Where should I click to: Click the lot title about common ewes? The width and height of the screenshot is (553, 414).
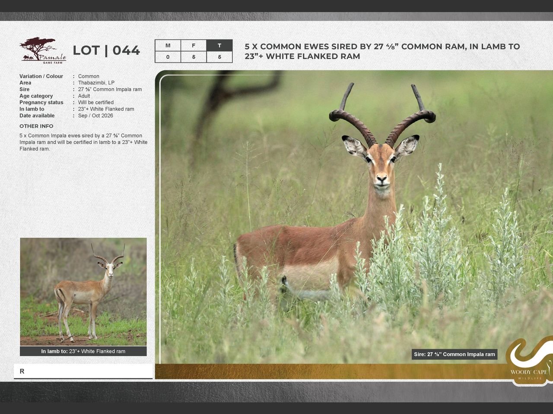pos(382,51)
